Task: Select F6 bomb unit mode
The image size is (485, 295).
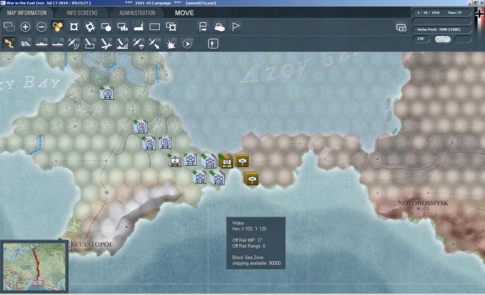Action: click(90, 43)
